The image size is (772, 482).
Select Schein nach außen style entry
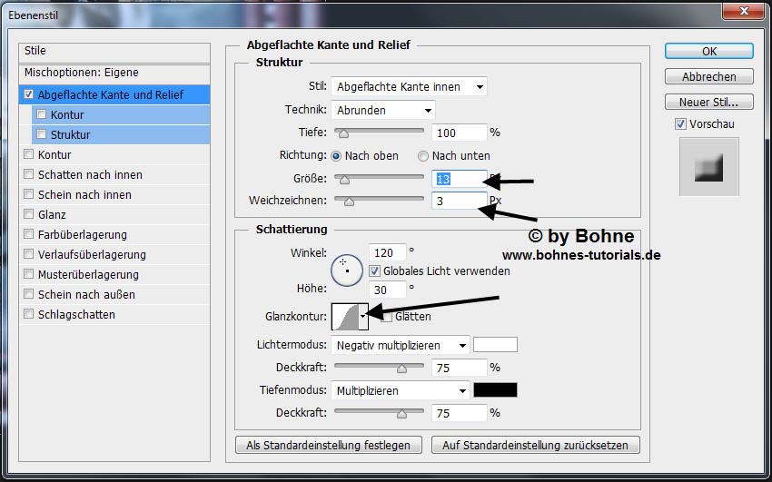[86, 294]
